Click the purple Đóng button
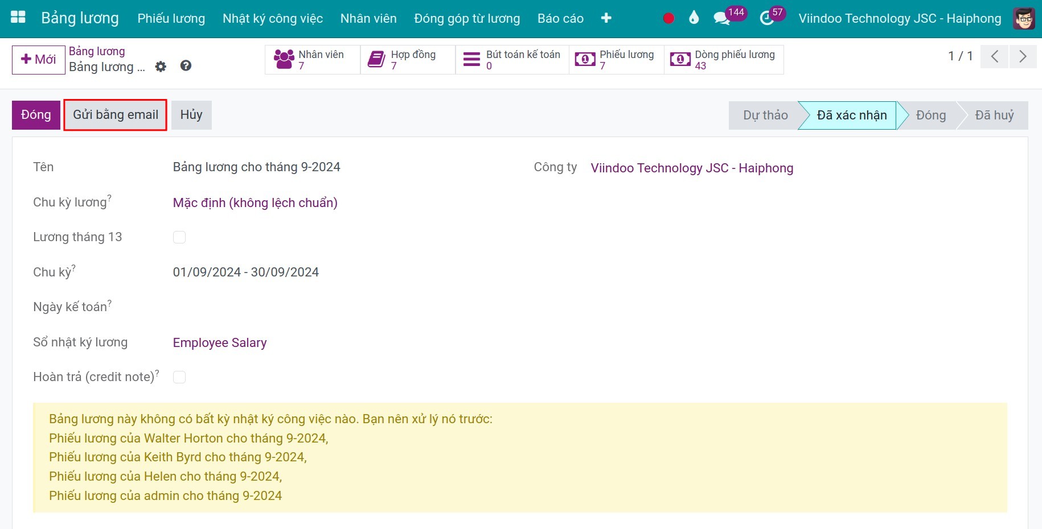This screenshot has height=529, width=1042. point(36,115)
